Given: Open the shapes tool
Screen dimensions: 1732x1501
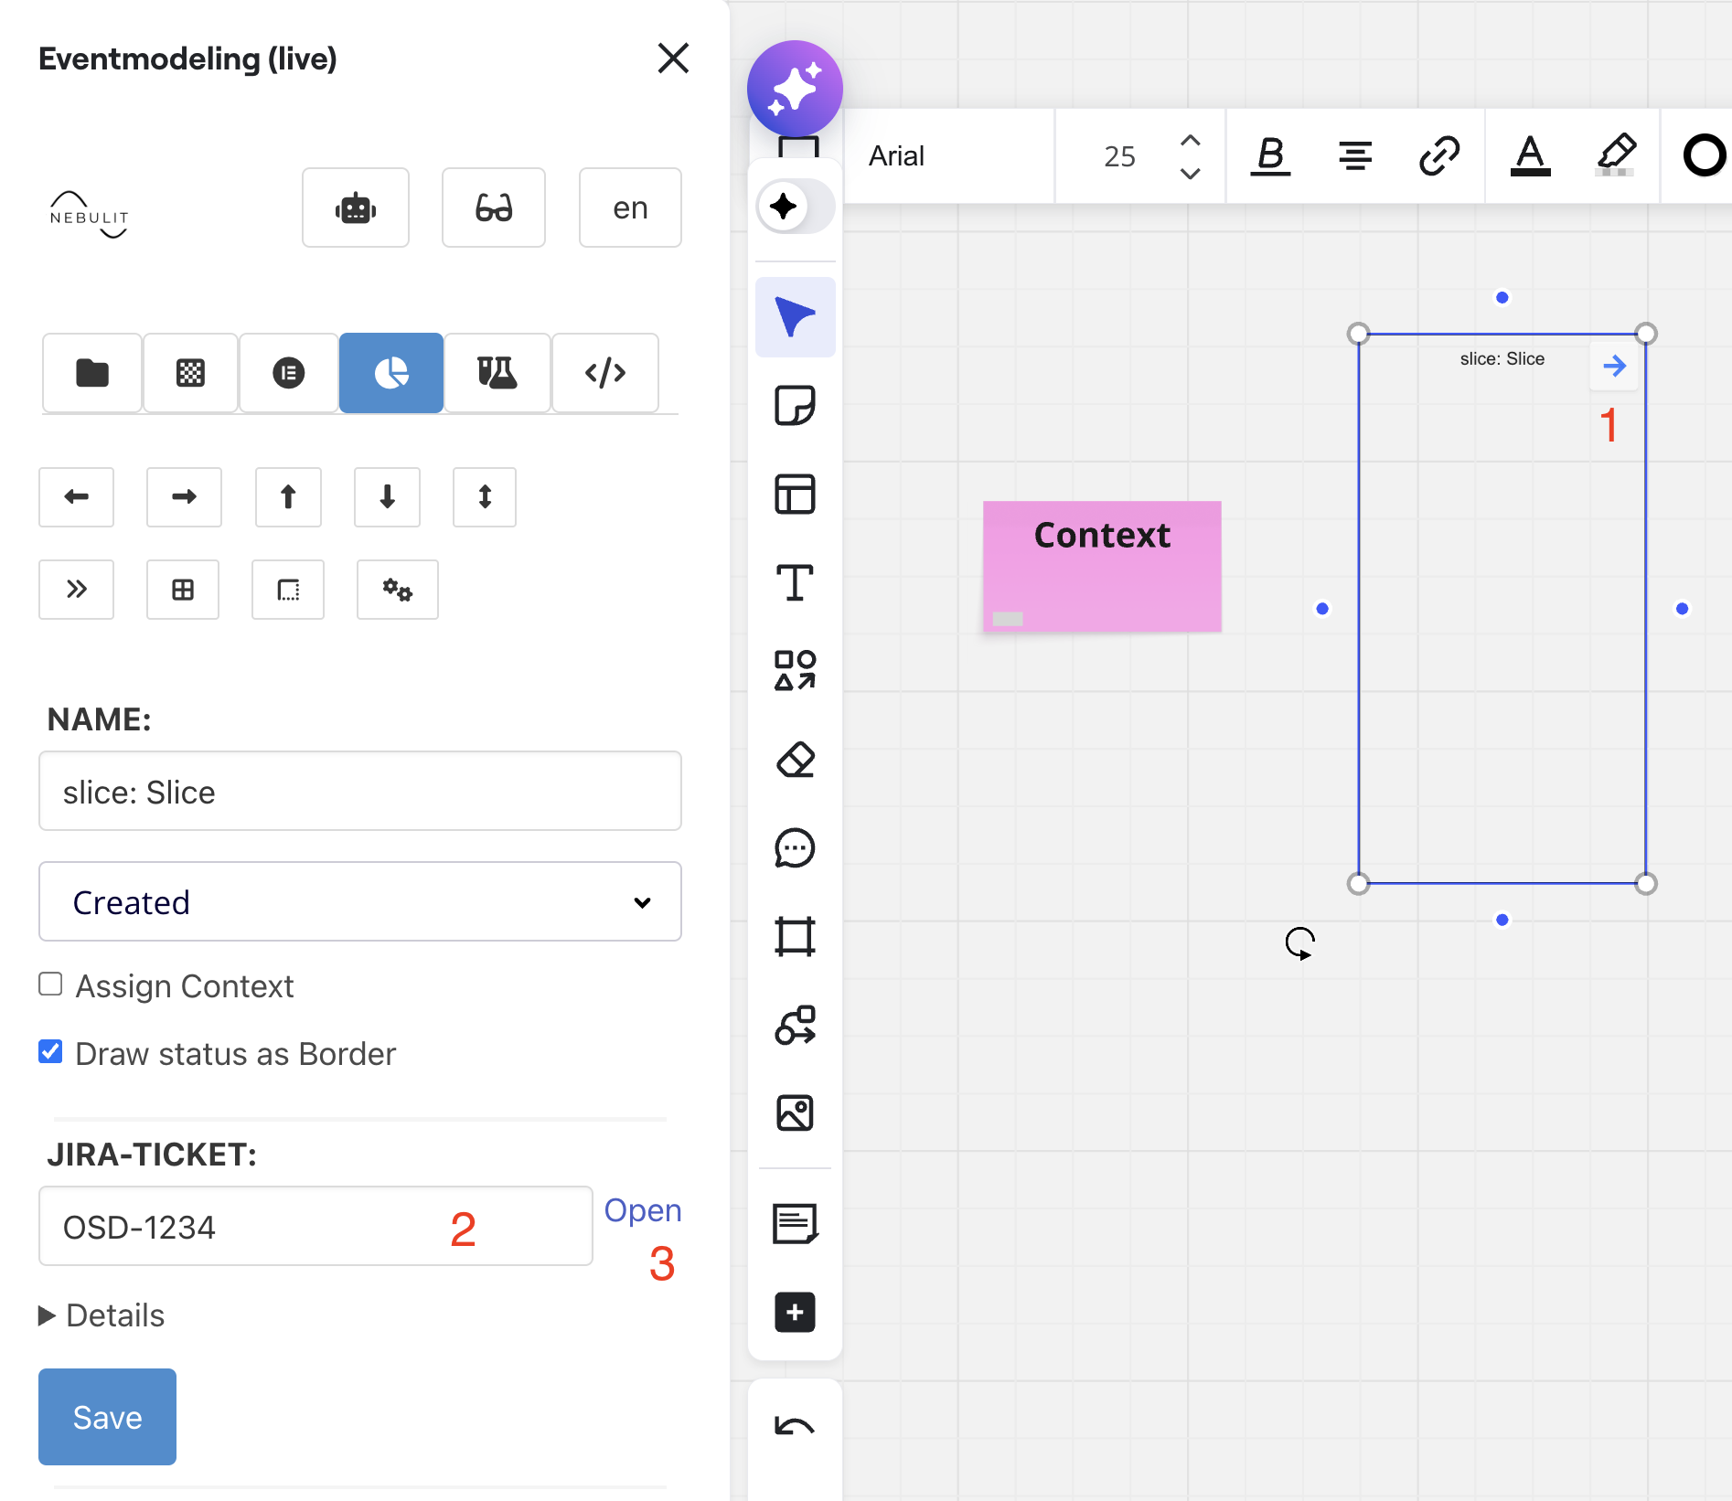Looking at the screenshot, I should [x=795, y=671].
